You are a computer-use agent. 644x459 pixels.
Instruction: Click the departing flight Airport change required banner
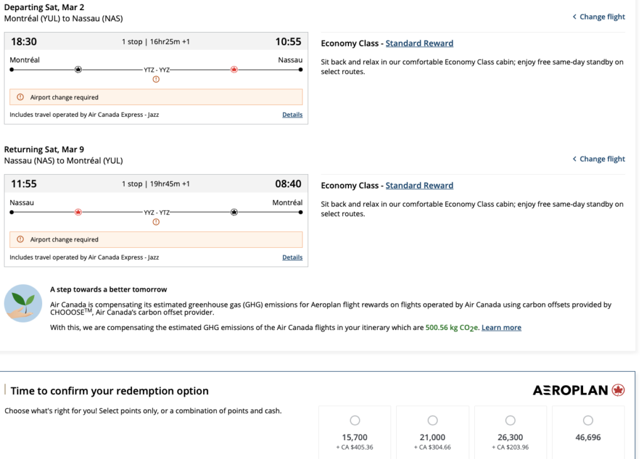[x=156, y=97]
